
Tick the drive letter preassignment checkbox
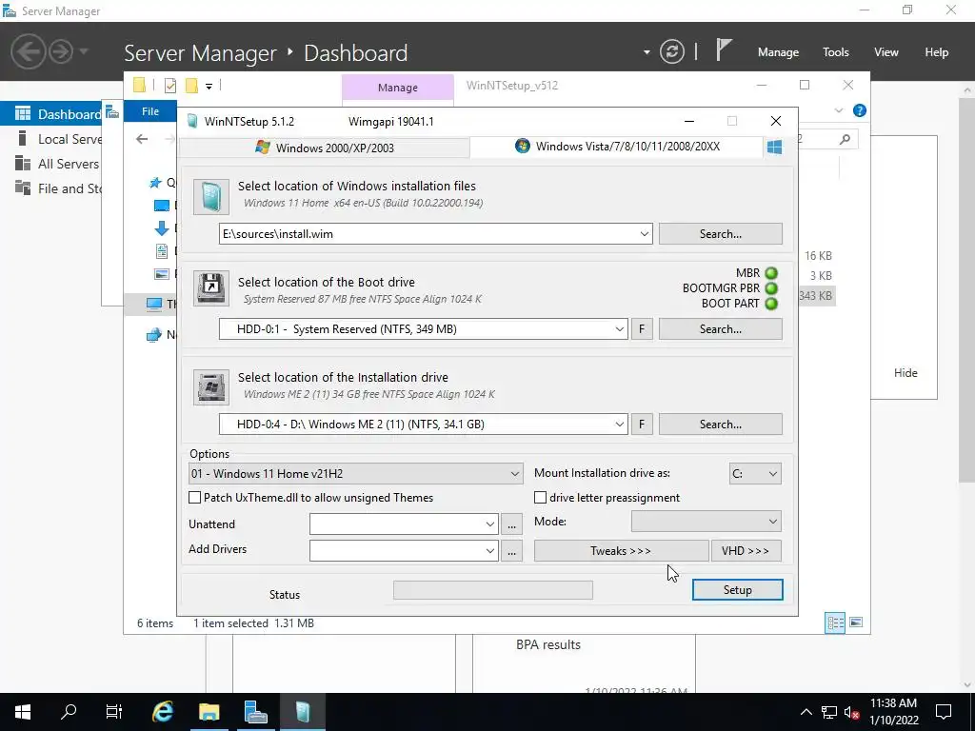pos(541,497)
